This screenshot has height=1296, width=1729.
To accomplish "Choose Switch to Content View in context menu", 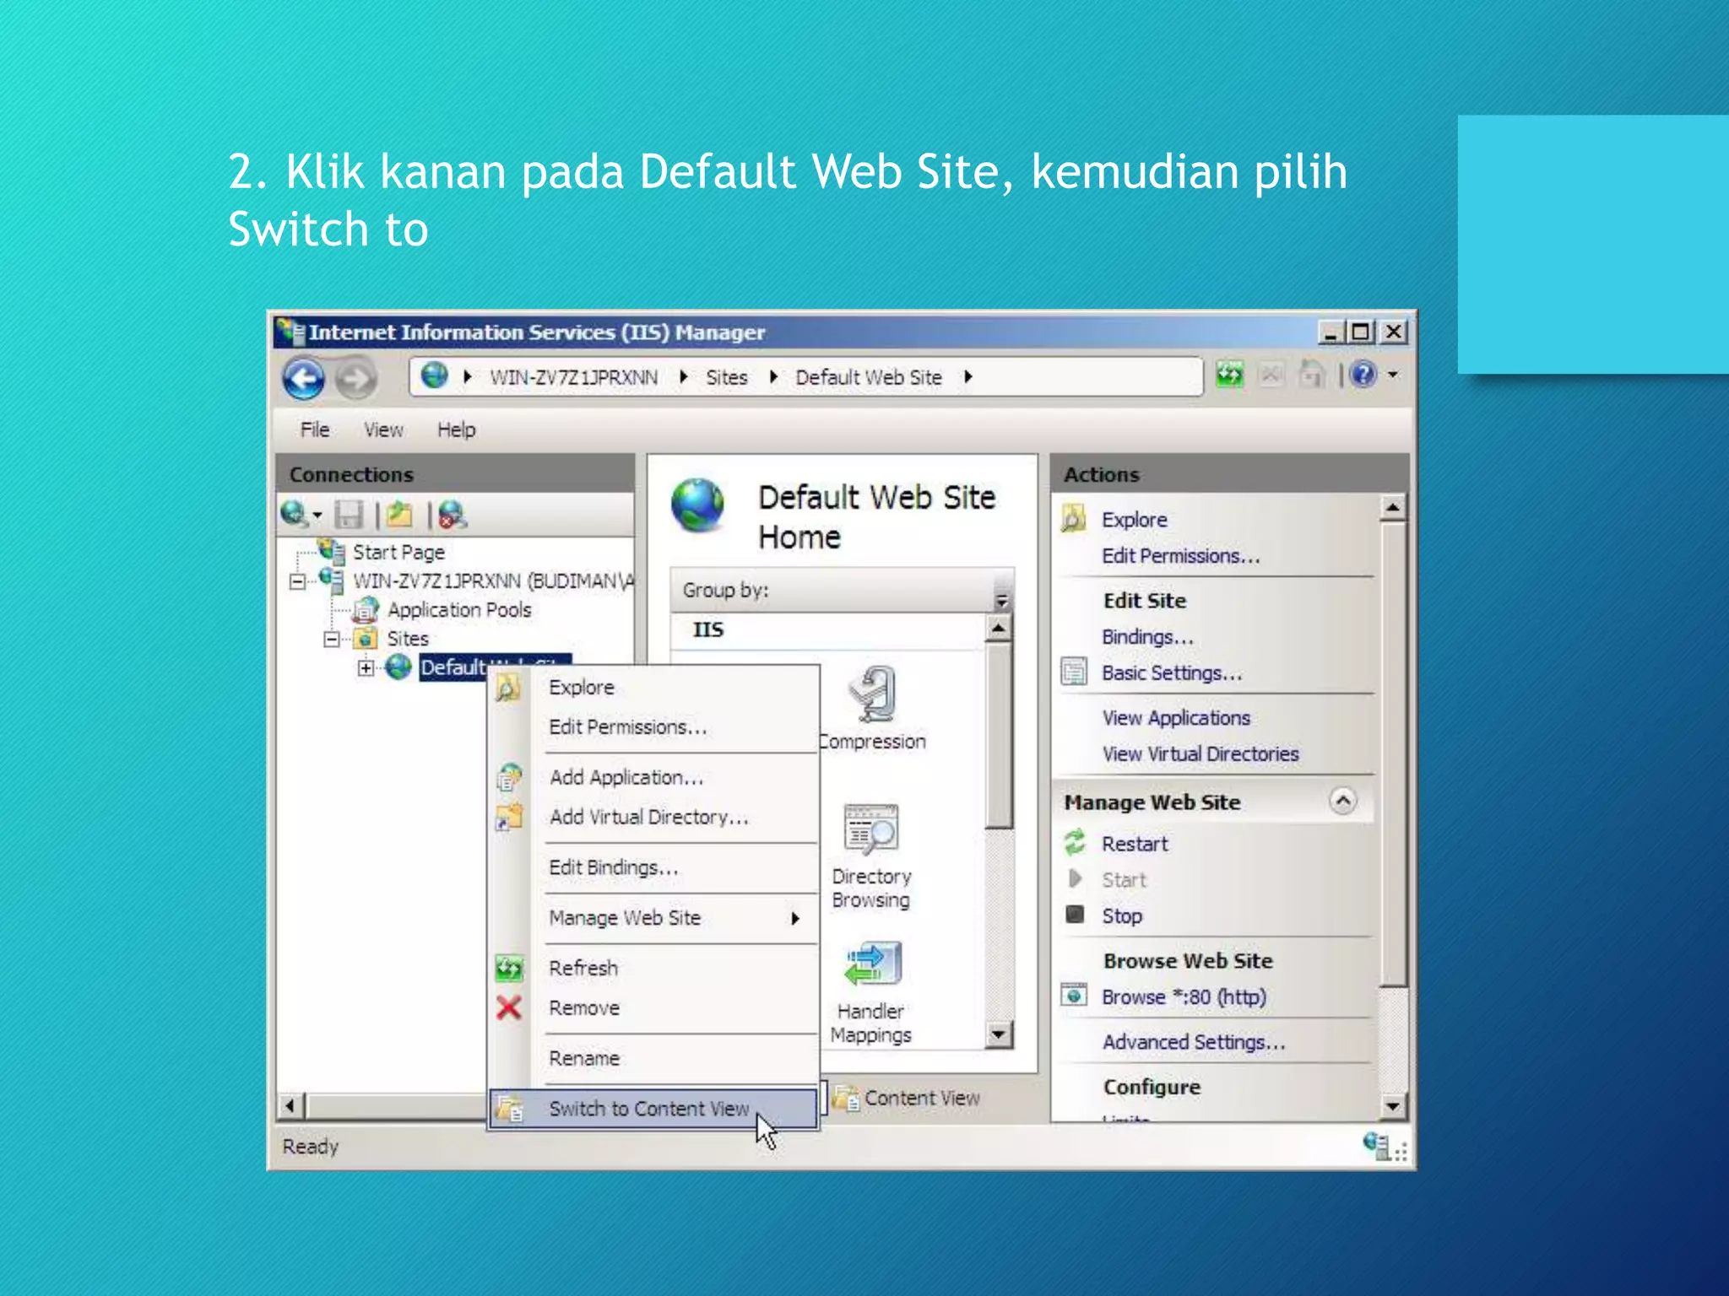I will click(x=653, y=1108).
